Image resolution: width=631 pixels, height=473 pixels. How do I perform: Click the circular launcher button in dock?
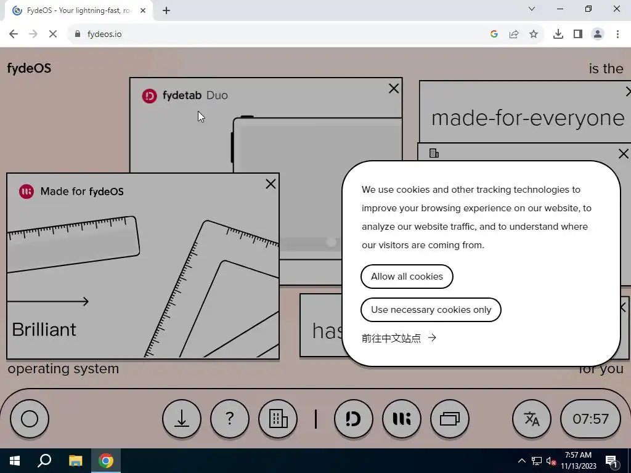pos(30,419)
